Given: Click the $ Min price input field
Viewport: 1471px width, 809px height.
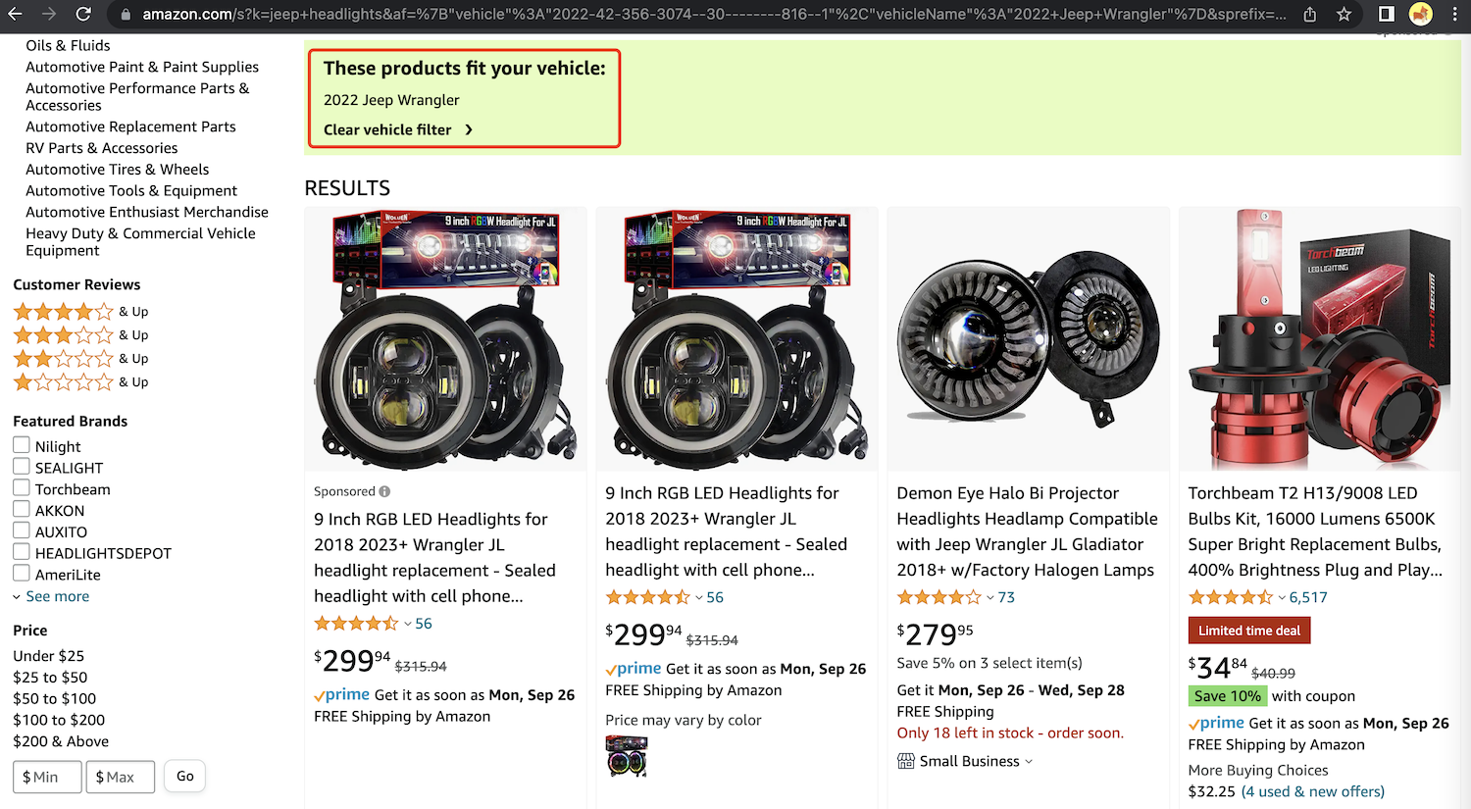Looking at the screenshot, I should coord(47,777).
